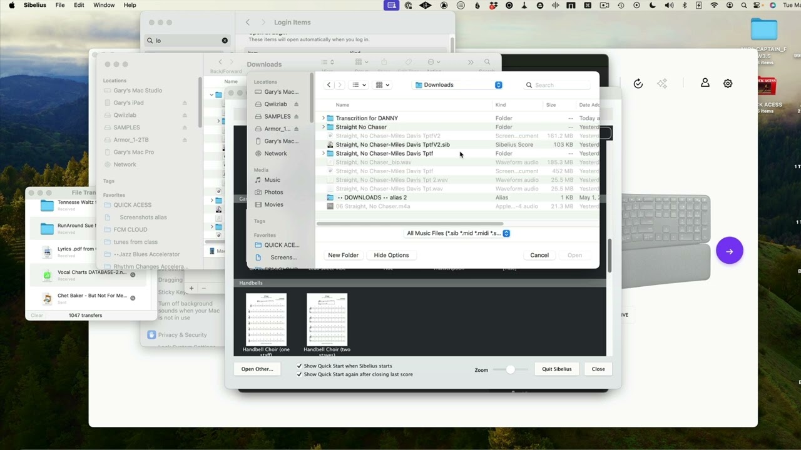Select QUICK ACE... favorite in Open dialog sidebar
The height and width of the screenshot is (450, 801).
coord(282,245)
